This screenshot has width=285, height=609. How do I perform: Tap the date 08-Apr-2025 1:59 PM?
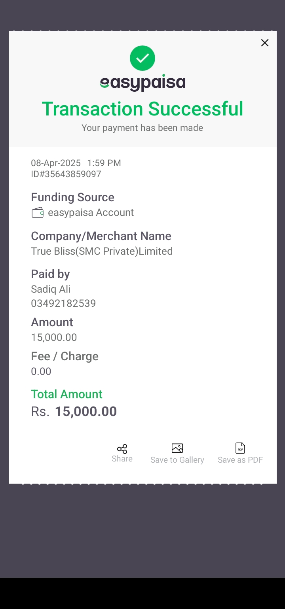[x=76, y=163]
